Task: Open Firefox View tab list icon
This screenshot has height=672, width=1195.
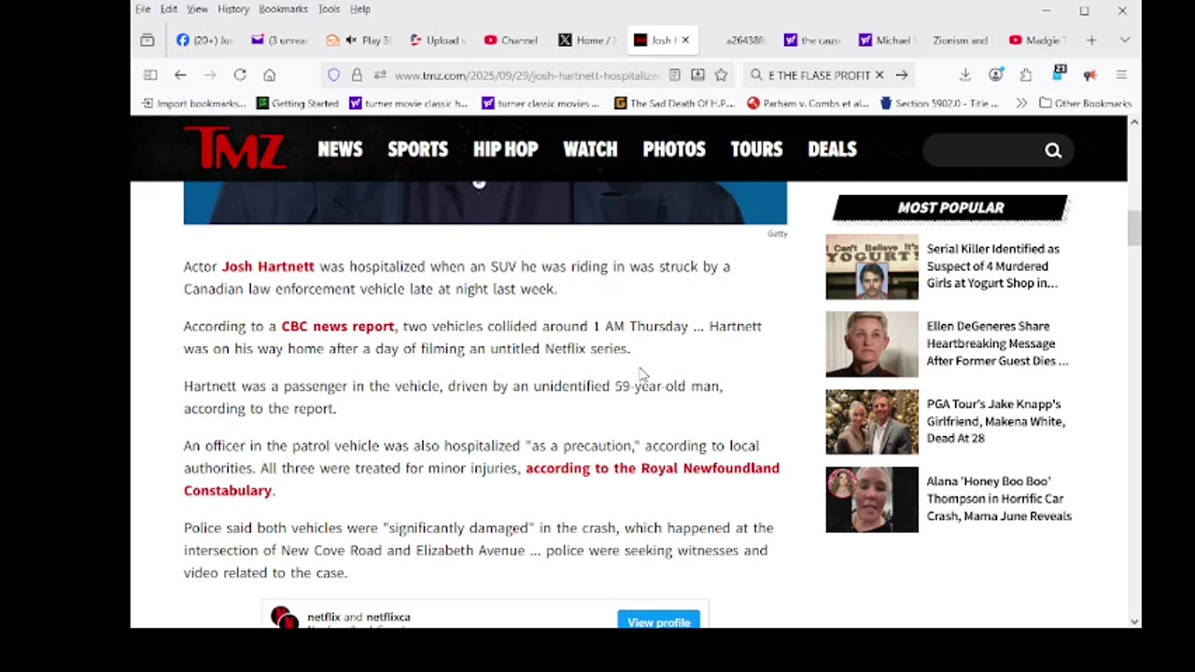Action: click(x=148, y=40)
